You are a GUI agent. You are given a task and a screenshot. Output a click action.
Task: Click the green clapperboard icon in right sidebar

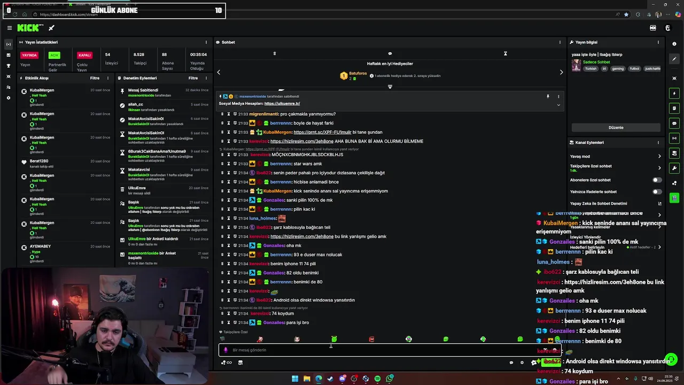click(674, 198)
